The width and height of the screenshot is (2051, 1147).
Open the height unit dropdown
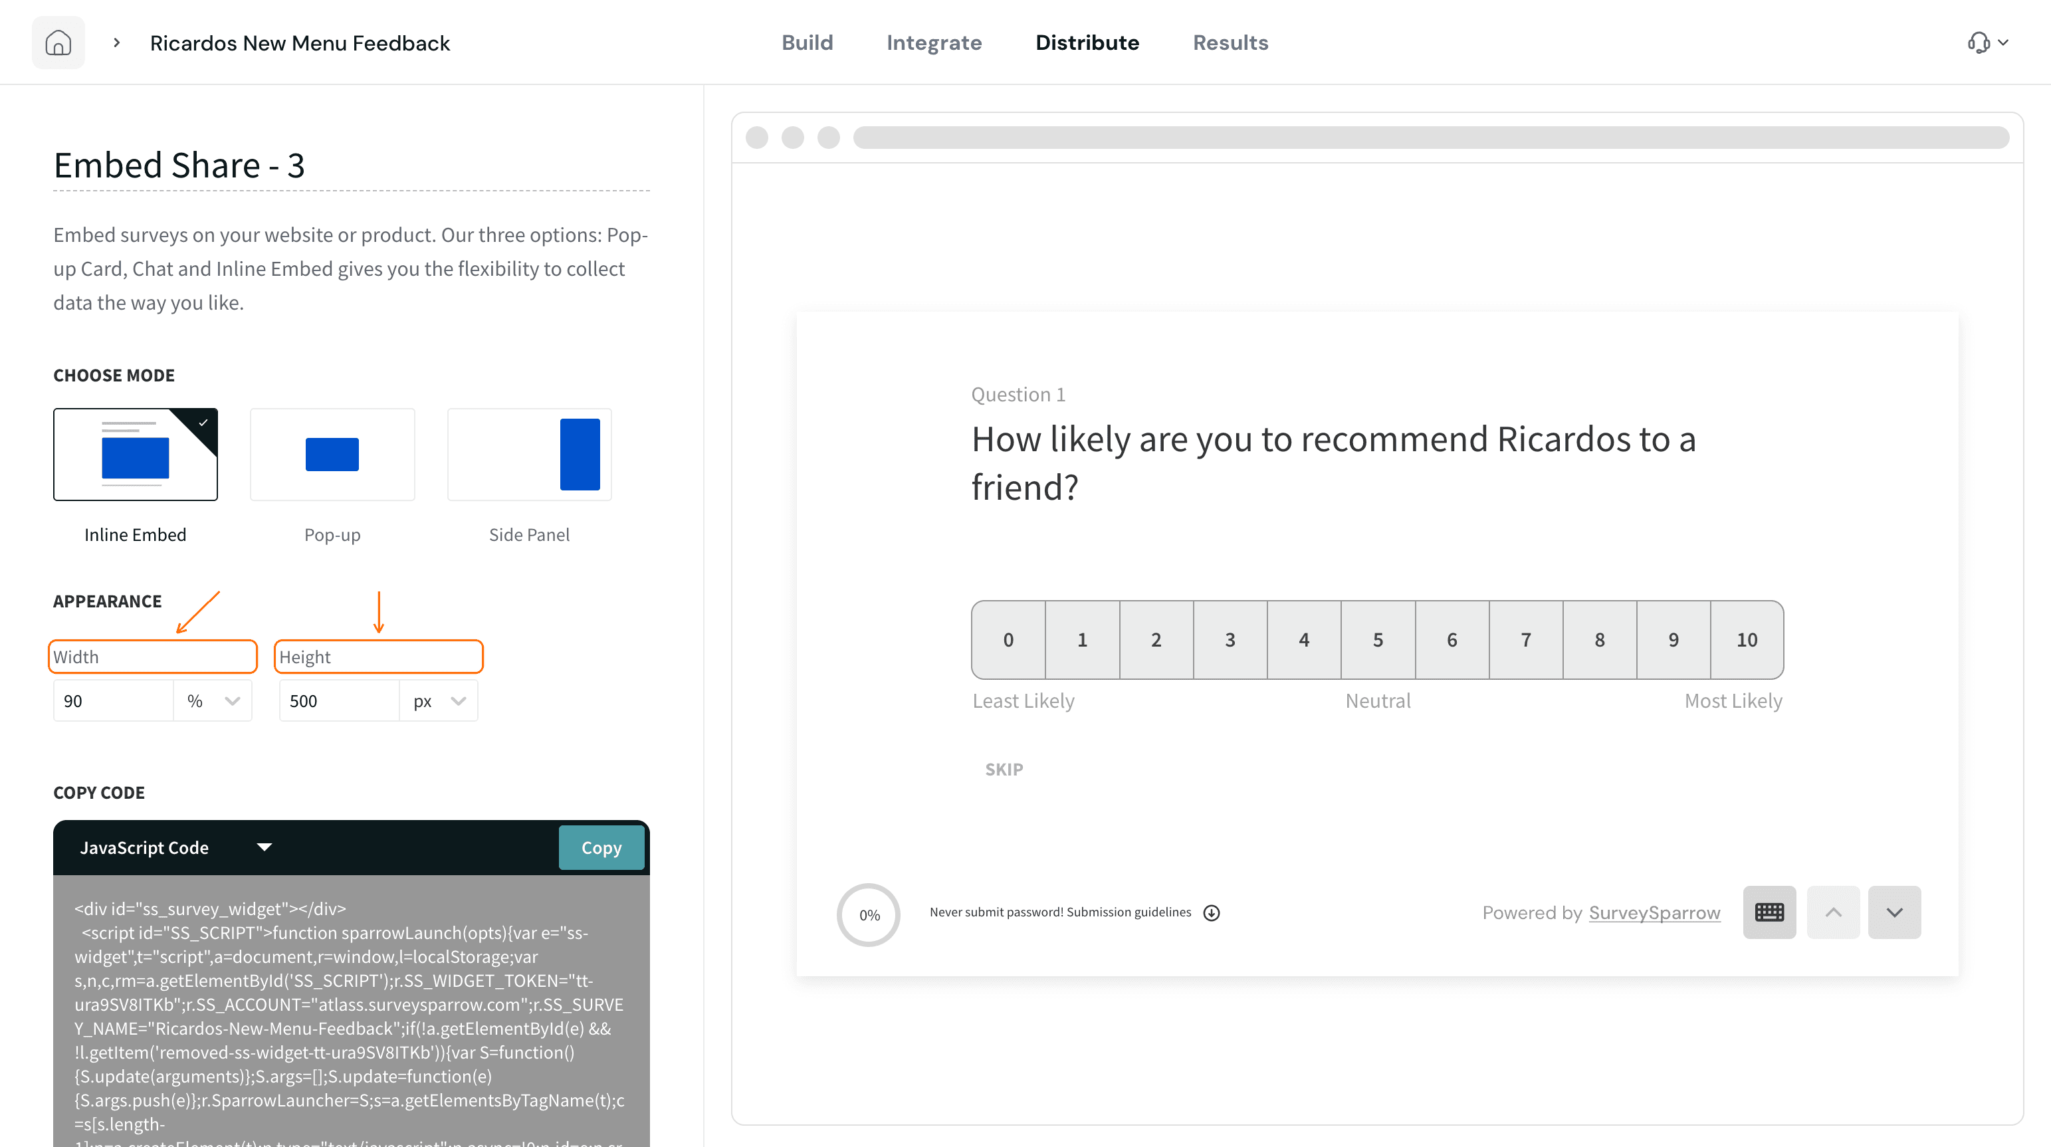(439, 701)
